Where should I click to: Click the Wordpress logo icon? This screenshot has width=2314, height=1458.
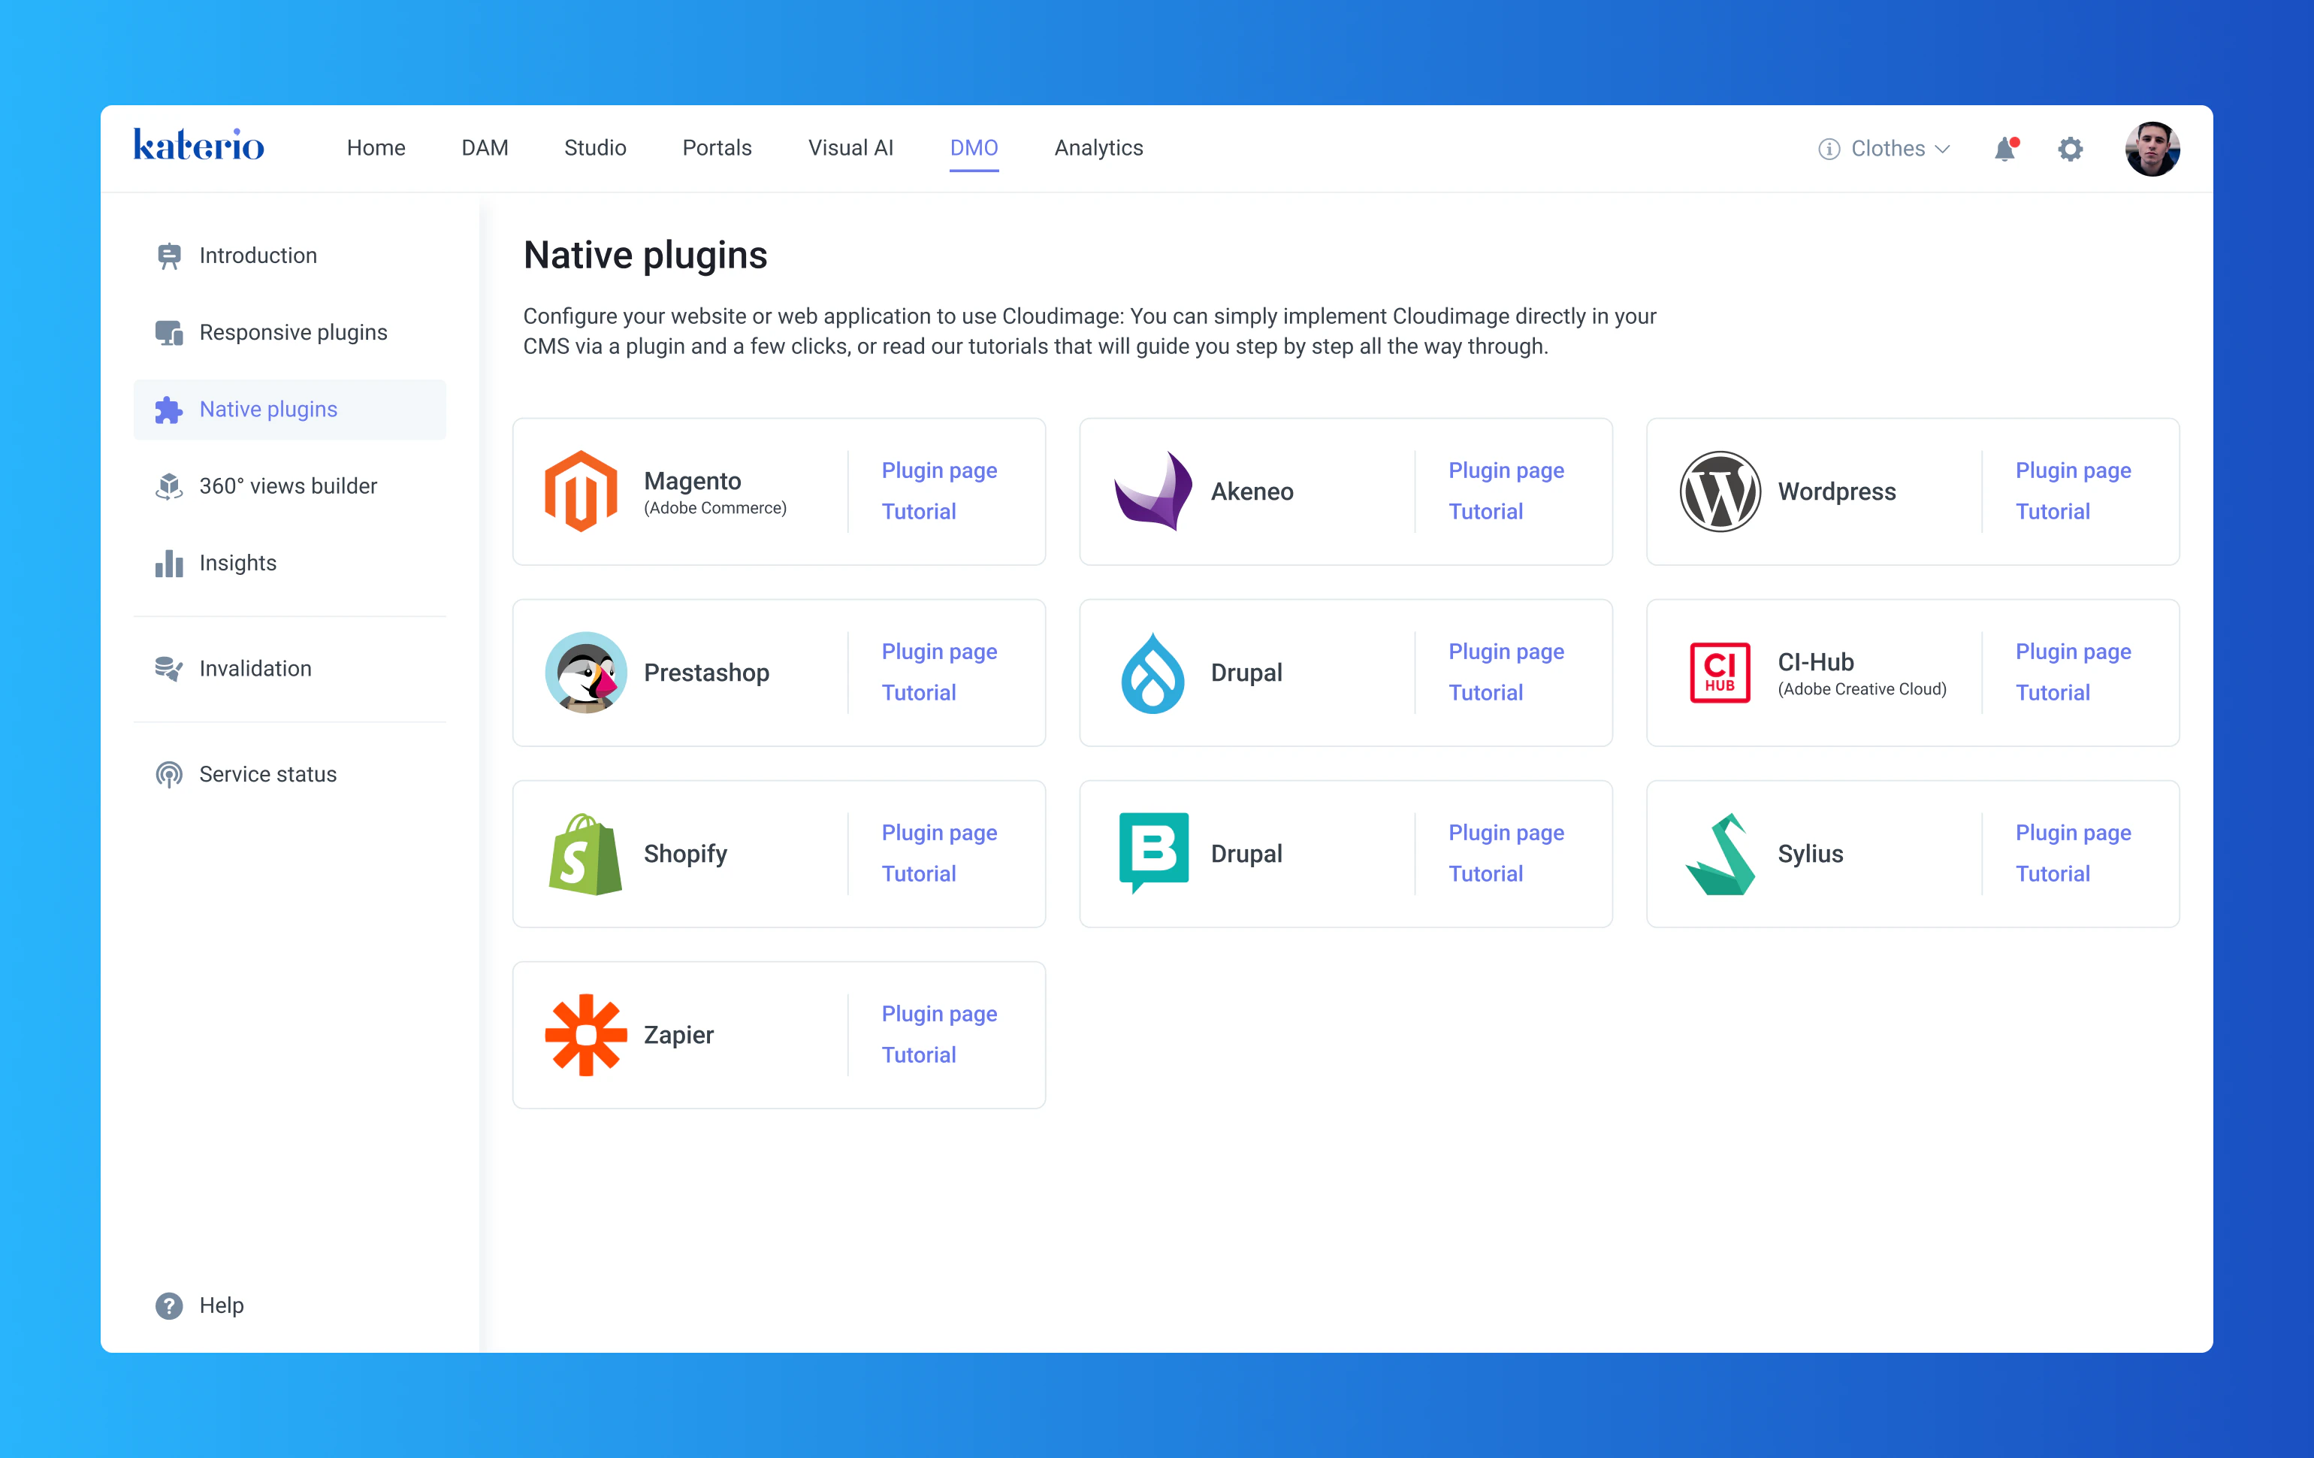(x=1720, y=491)
